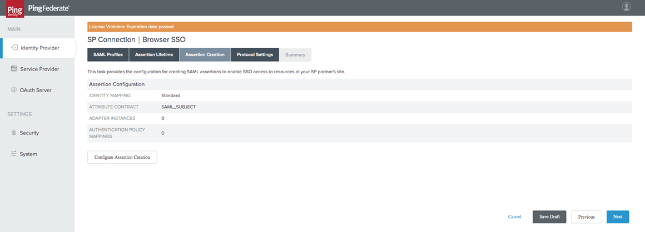
Task: Click the Ping Identity logo
Action: tap(15, 9)
